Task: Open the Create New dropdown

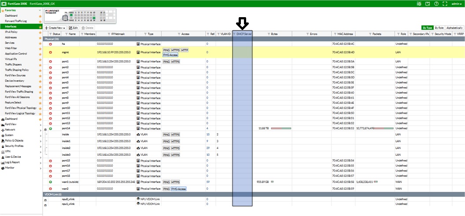Action: point(55,28)
